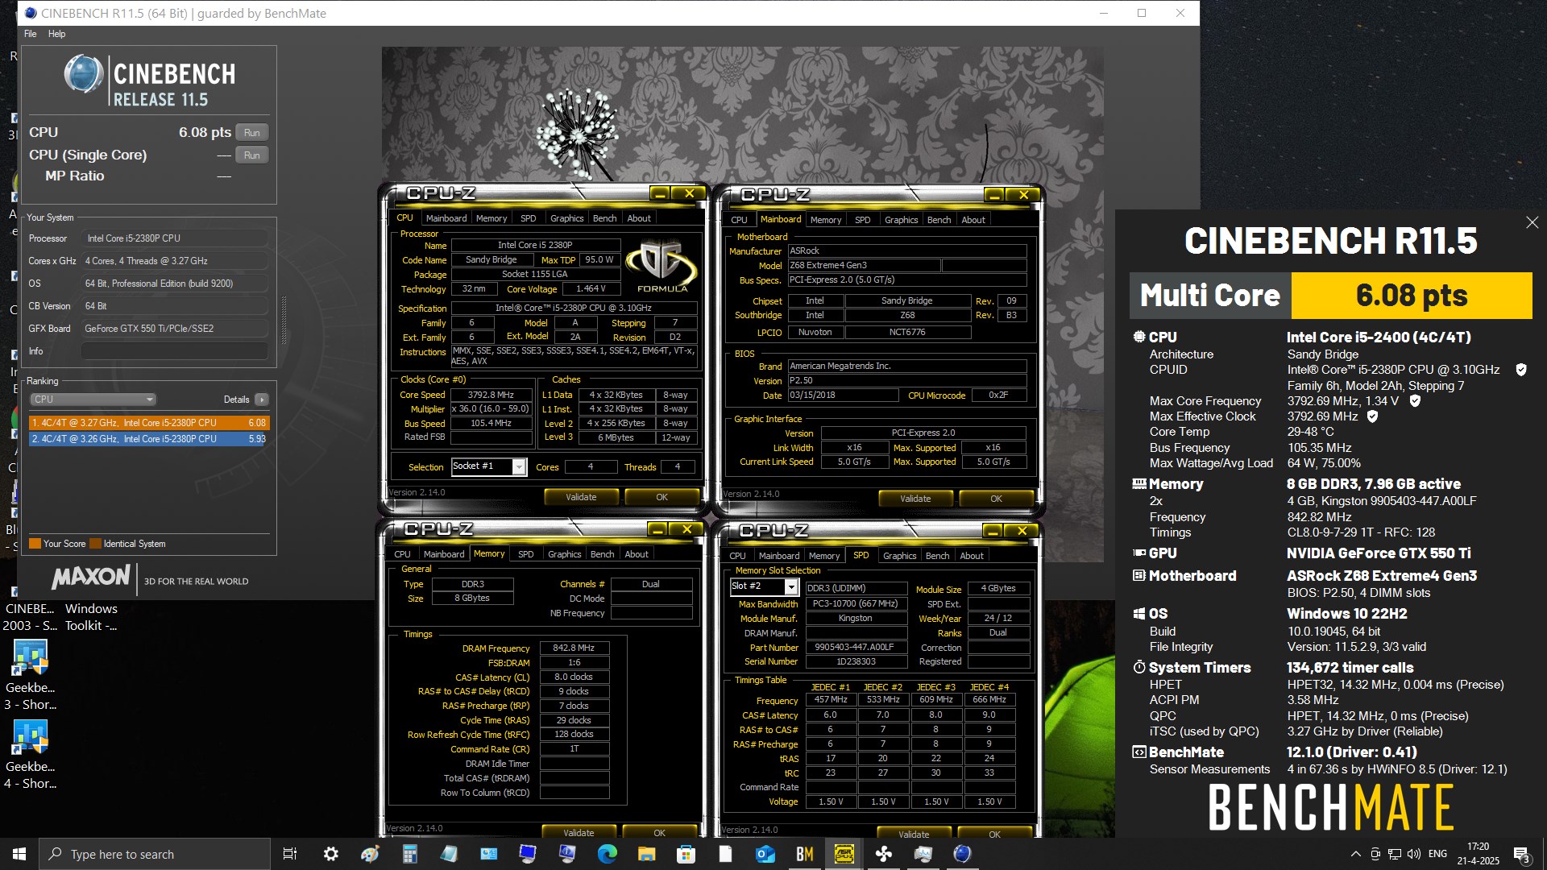Click the Info input field in Your System
The image size is (1547, 870).
click(175, 351)
